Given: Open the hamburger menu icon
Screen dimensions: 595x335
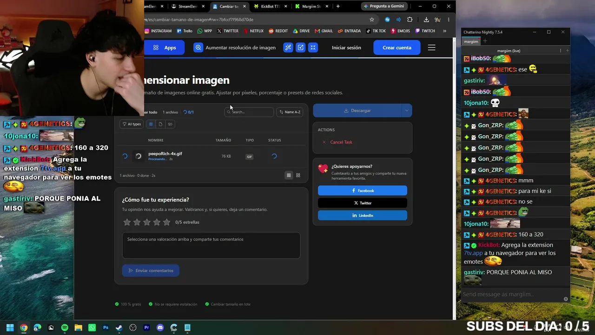Looking at the screenshot, I should click(431, 47).
